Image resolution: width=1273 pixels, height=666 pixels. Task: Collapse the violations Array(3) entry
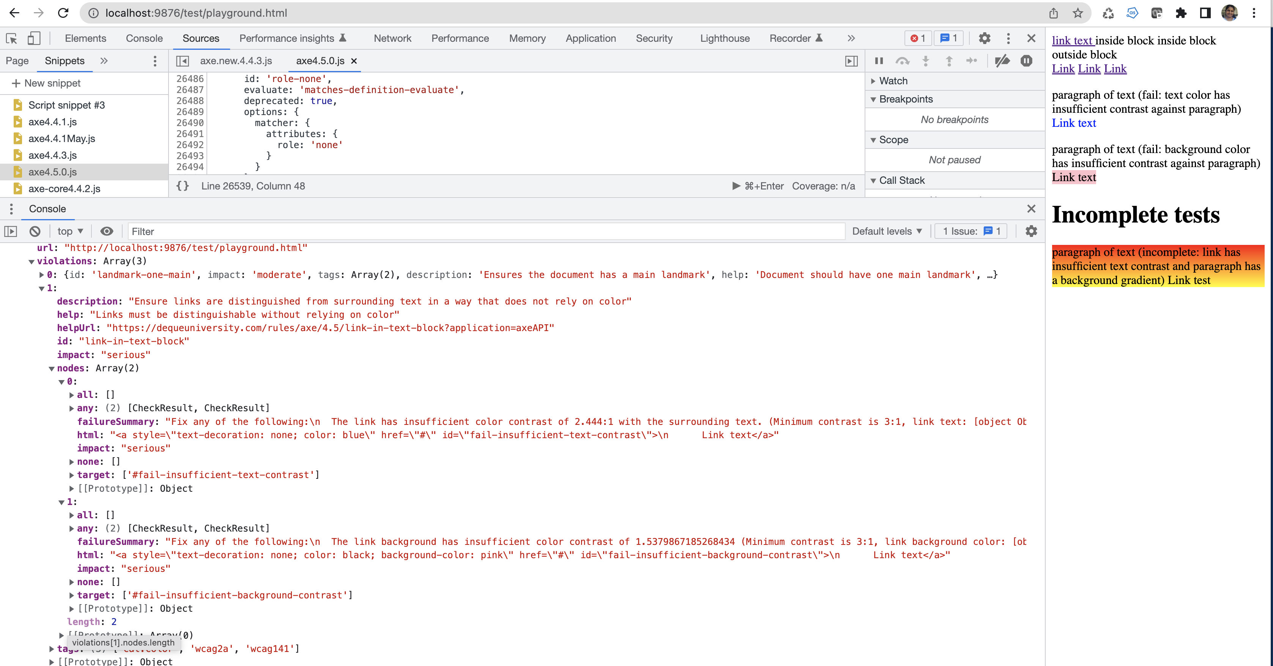click(31, 261)
